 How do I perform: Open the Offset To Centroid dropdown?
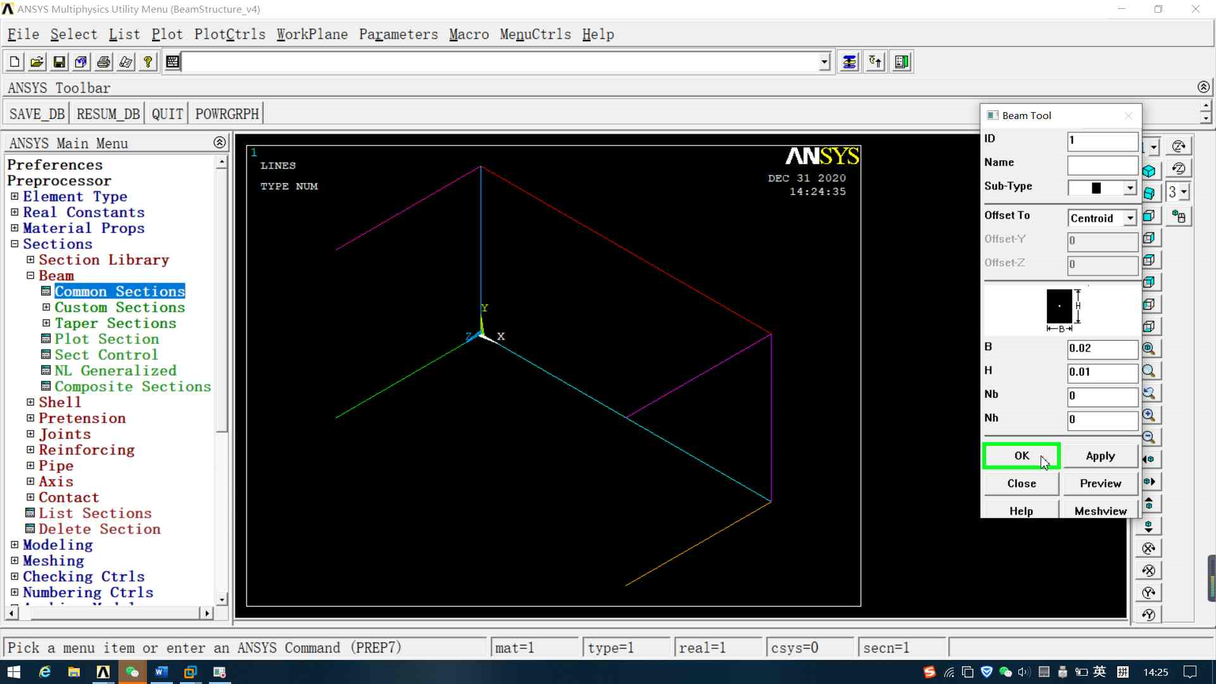point(1130,218)
